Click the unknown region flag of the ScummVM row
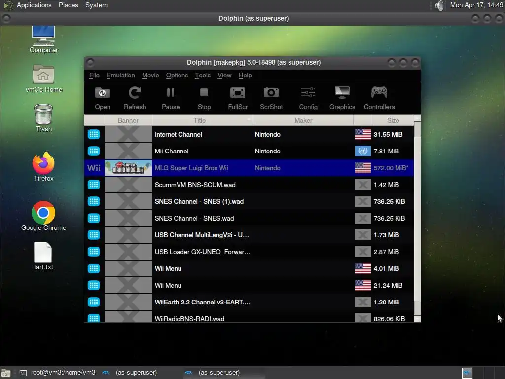Screen dimensions: 505x379 click(x=362, y=185)
